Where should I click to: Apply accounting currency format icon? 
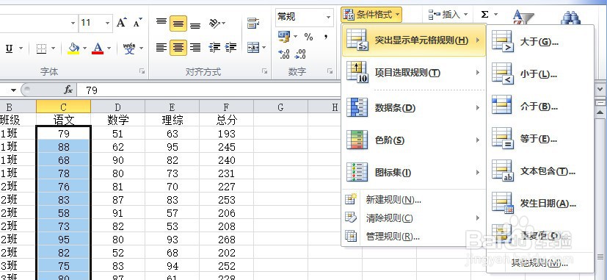(284, 37)
